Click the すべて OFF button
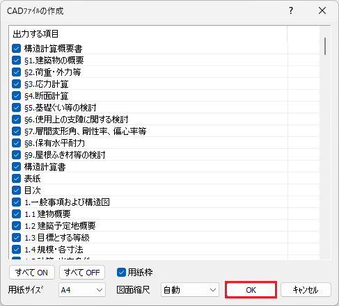339x306 pixels. 82,273
